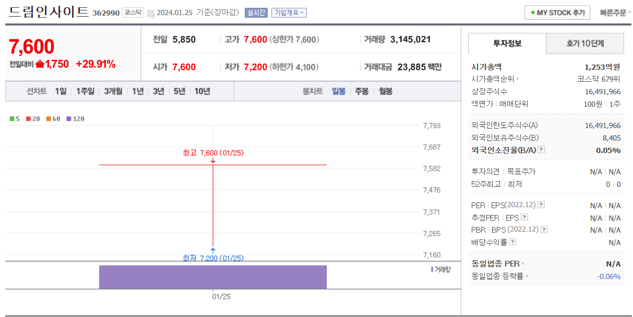The image size is (633, 317).
Task: Select the 3개월 line chart period
Action: (113, 91)
